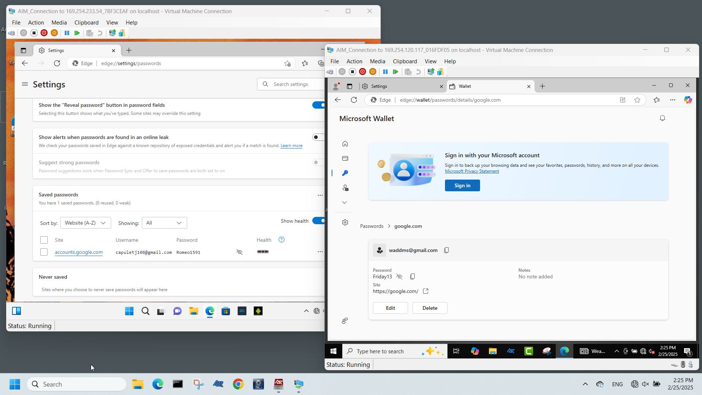Open Microsoft Store in left VM taskbar
Image resolution: width=702 pixels, height=395 pixels.
click(226, 311)
